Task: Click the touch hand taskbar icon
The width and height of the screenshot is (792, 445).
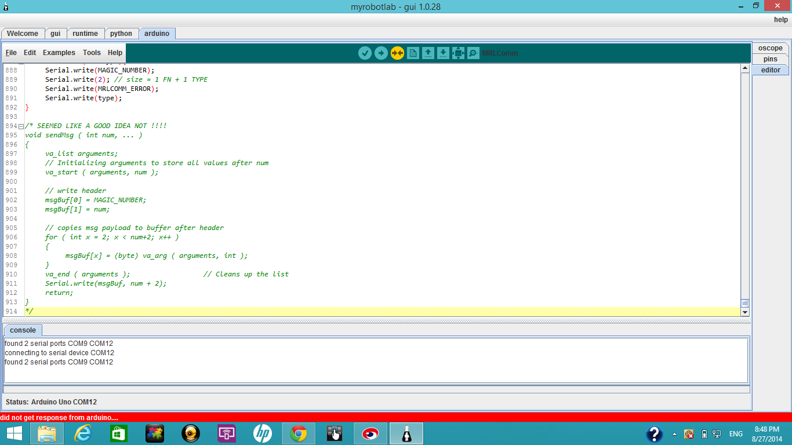Action: point(335,433)
